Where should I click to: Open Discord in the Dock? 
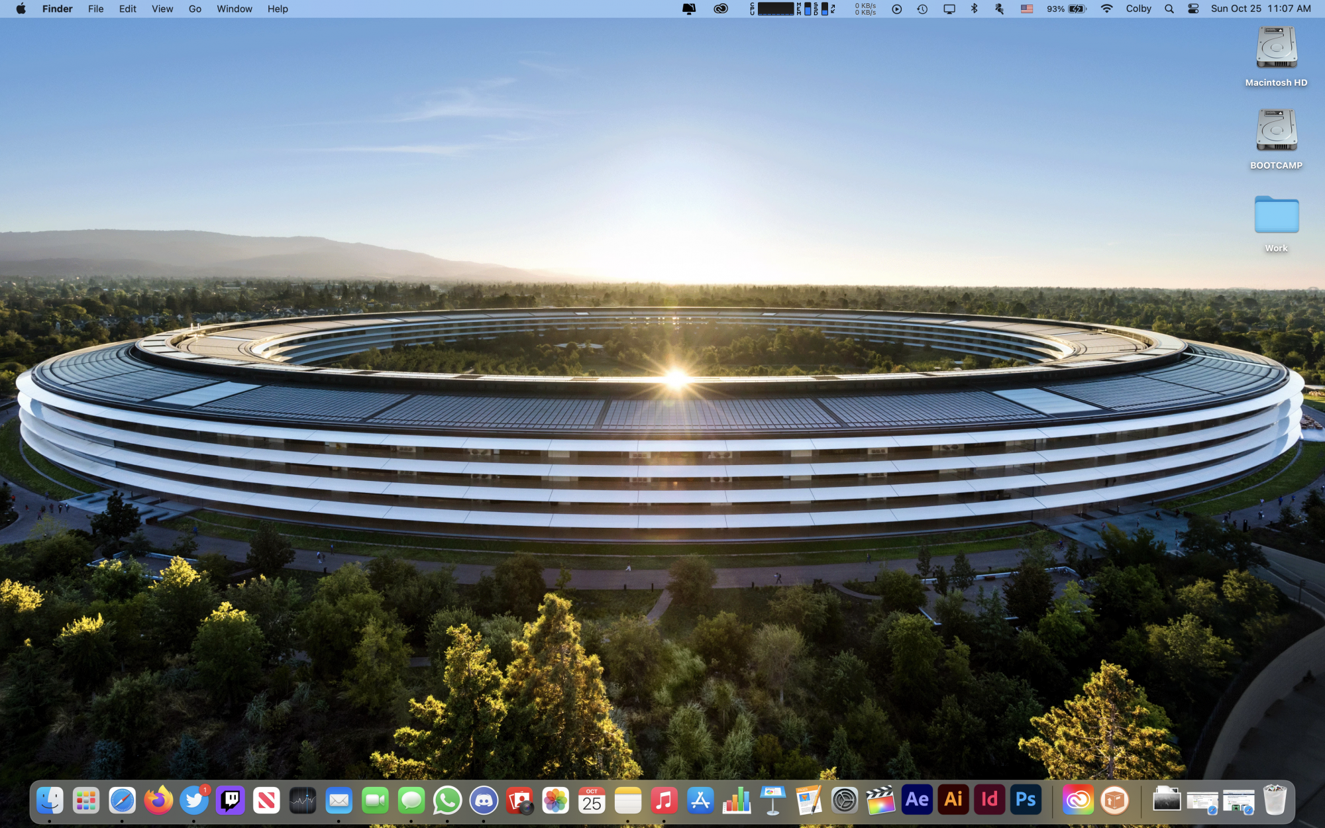tap(484, 801)
